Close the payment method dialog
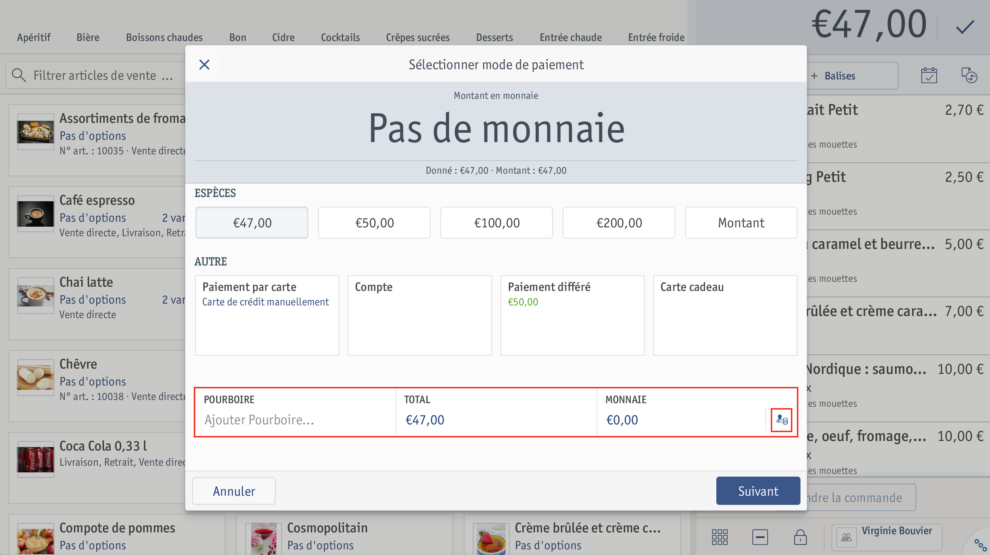This screenshot has height=555, width=990. point(204,65)
